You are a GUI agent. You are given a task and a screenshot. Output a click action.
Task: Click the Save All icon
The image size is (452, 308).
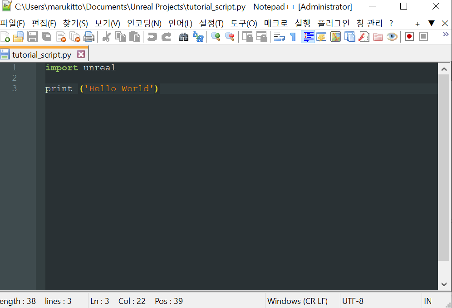click(46, 37)
